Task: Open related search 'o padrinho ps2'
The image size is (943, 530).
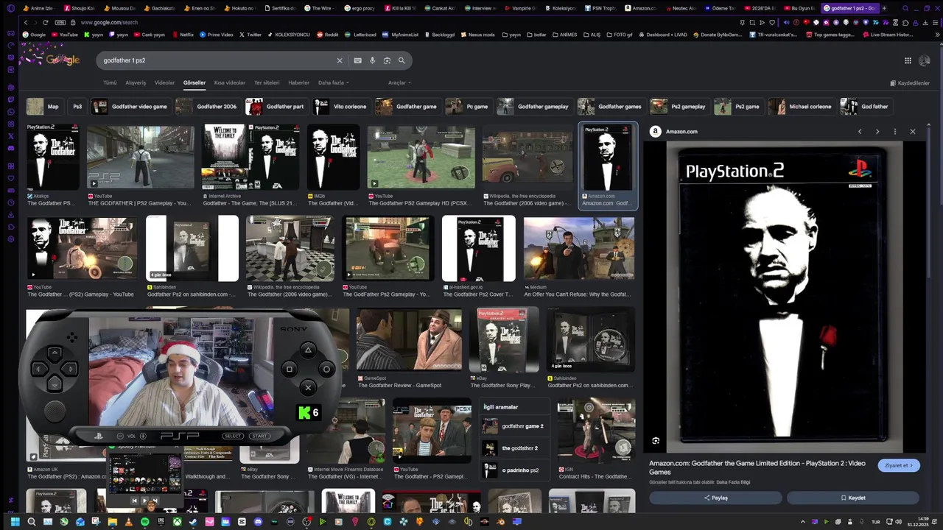Action: 513,470
